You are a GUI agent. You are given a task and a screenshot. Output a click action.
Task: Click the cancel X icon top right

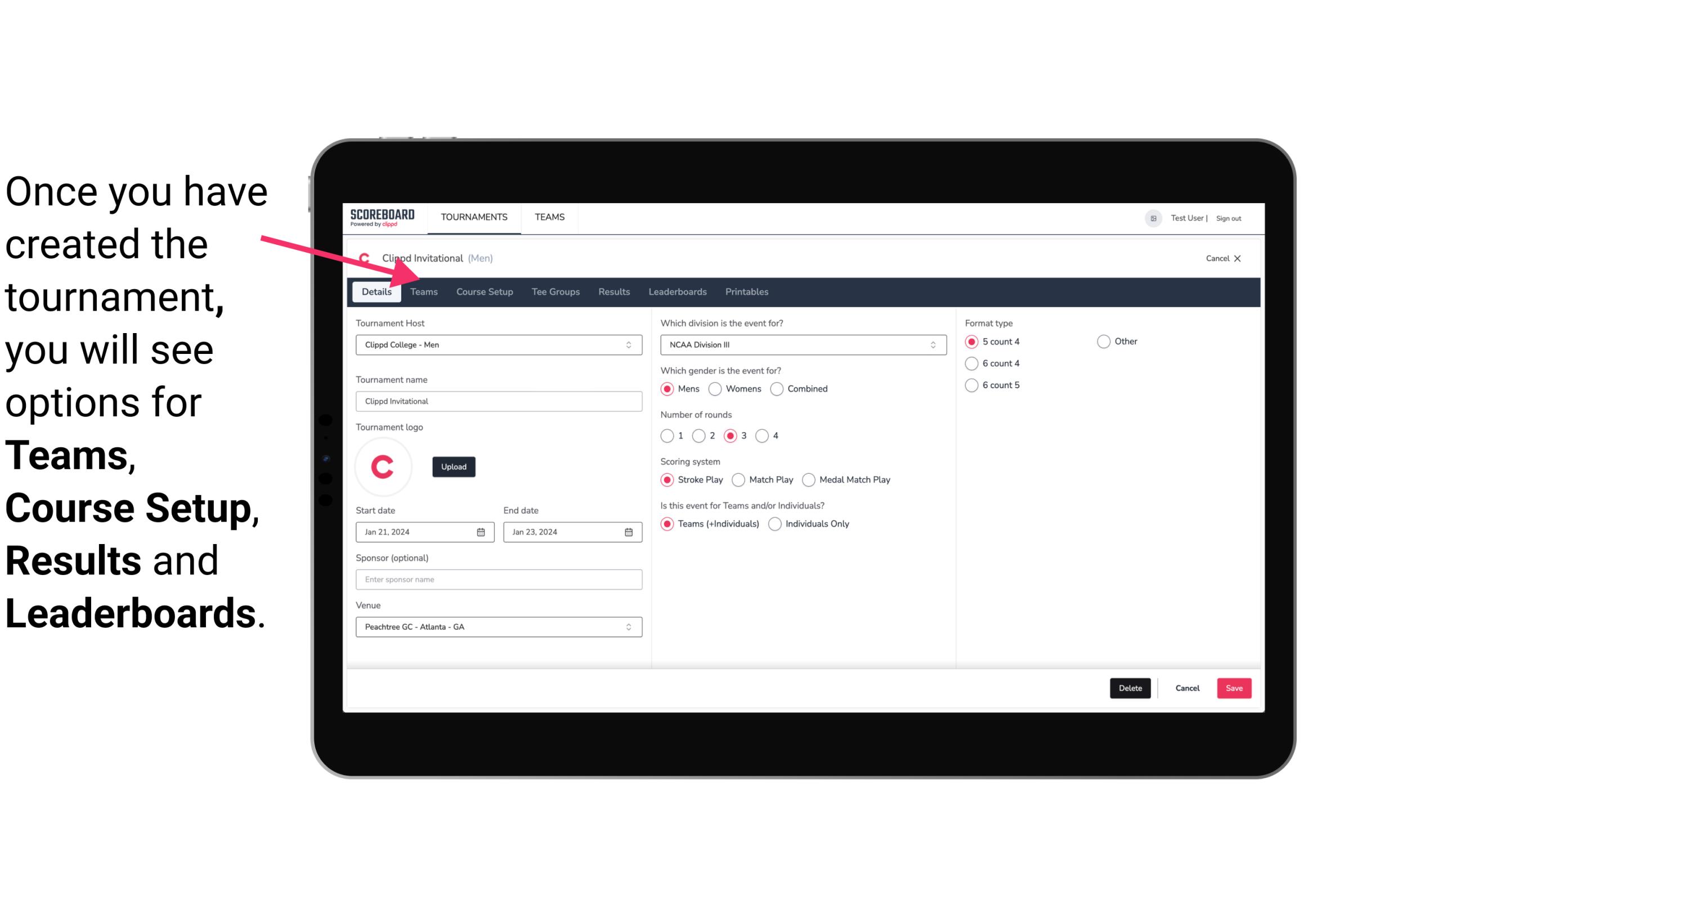point(1237,258)
